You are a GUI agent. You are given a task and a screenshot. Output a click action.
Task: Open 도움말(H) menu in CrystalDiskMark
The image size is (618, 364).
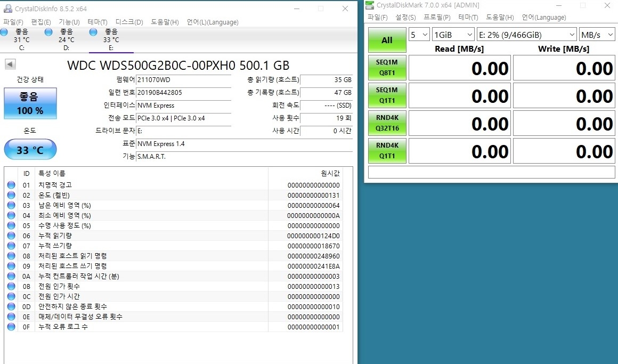point(500,18)
